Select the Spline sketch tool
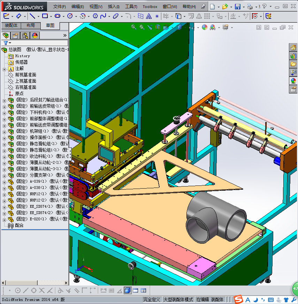 tap(103, 16)
